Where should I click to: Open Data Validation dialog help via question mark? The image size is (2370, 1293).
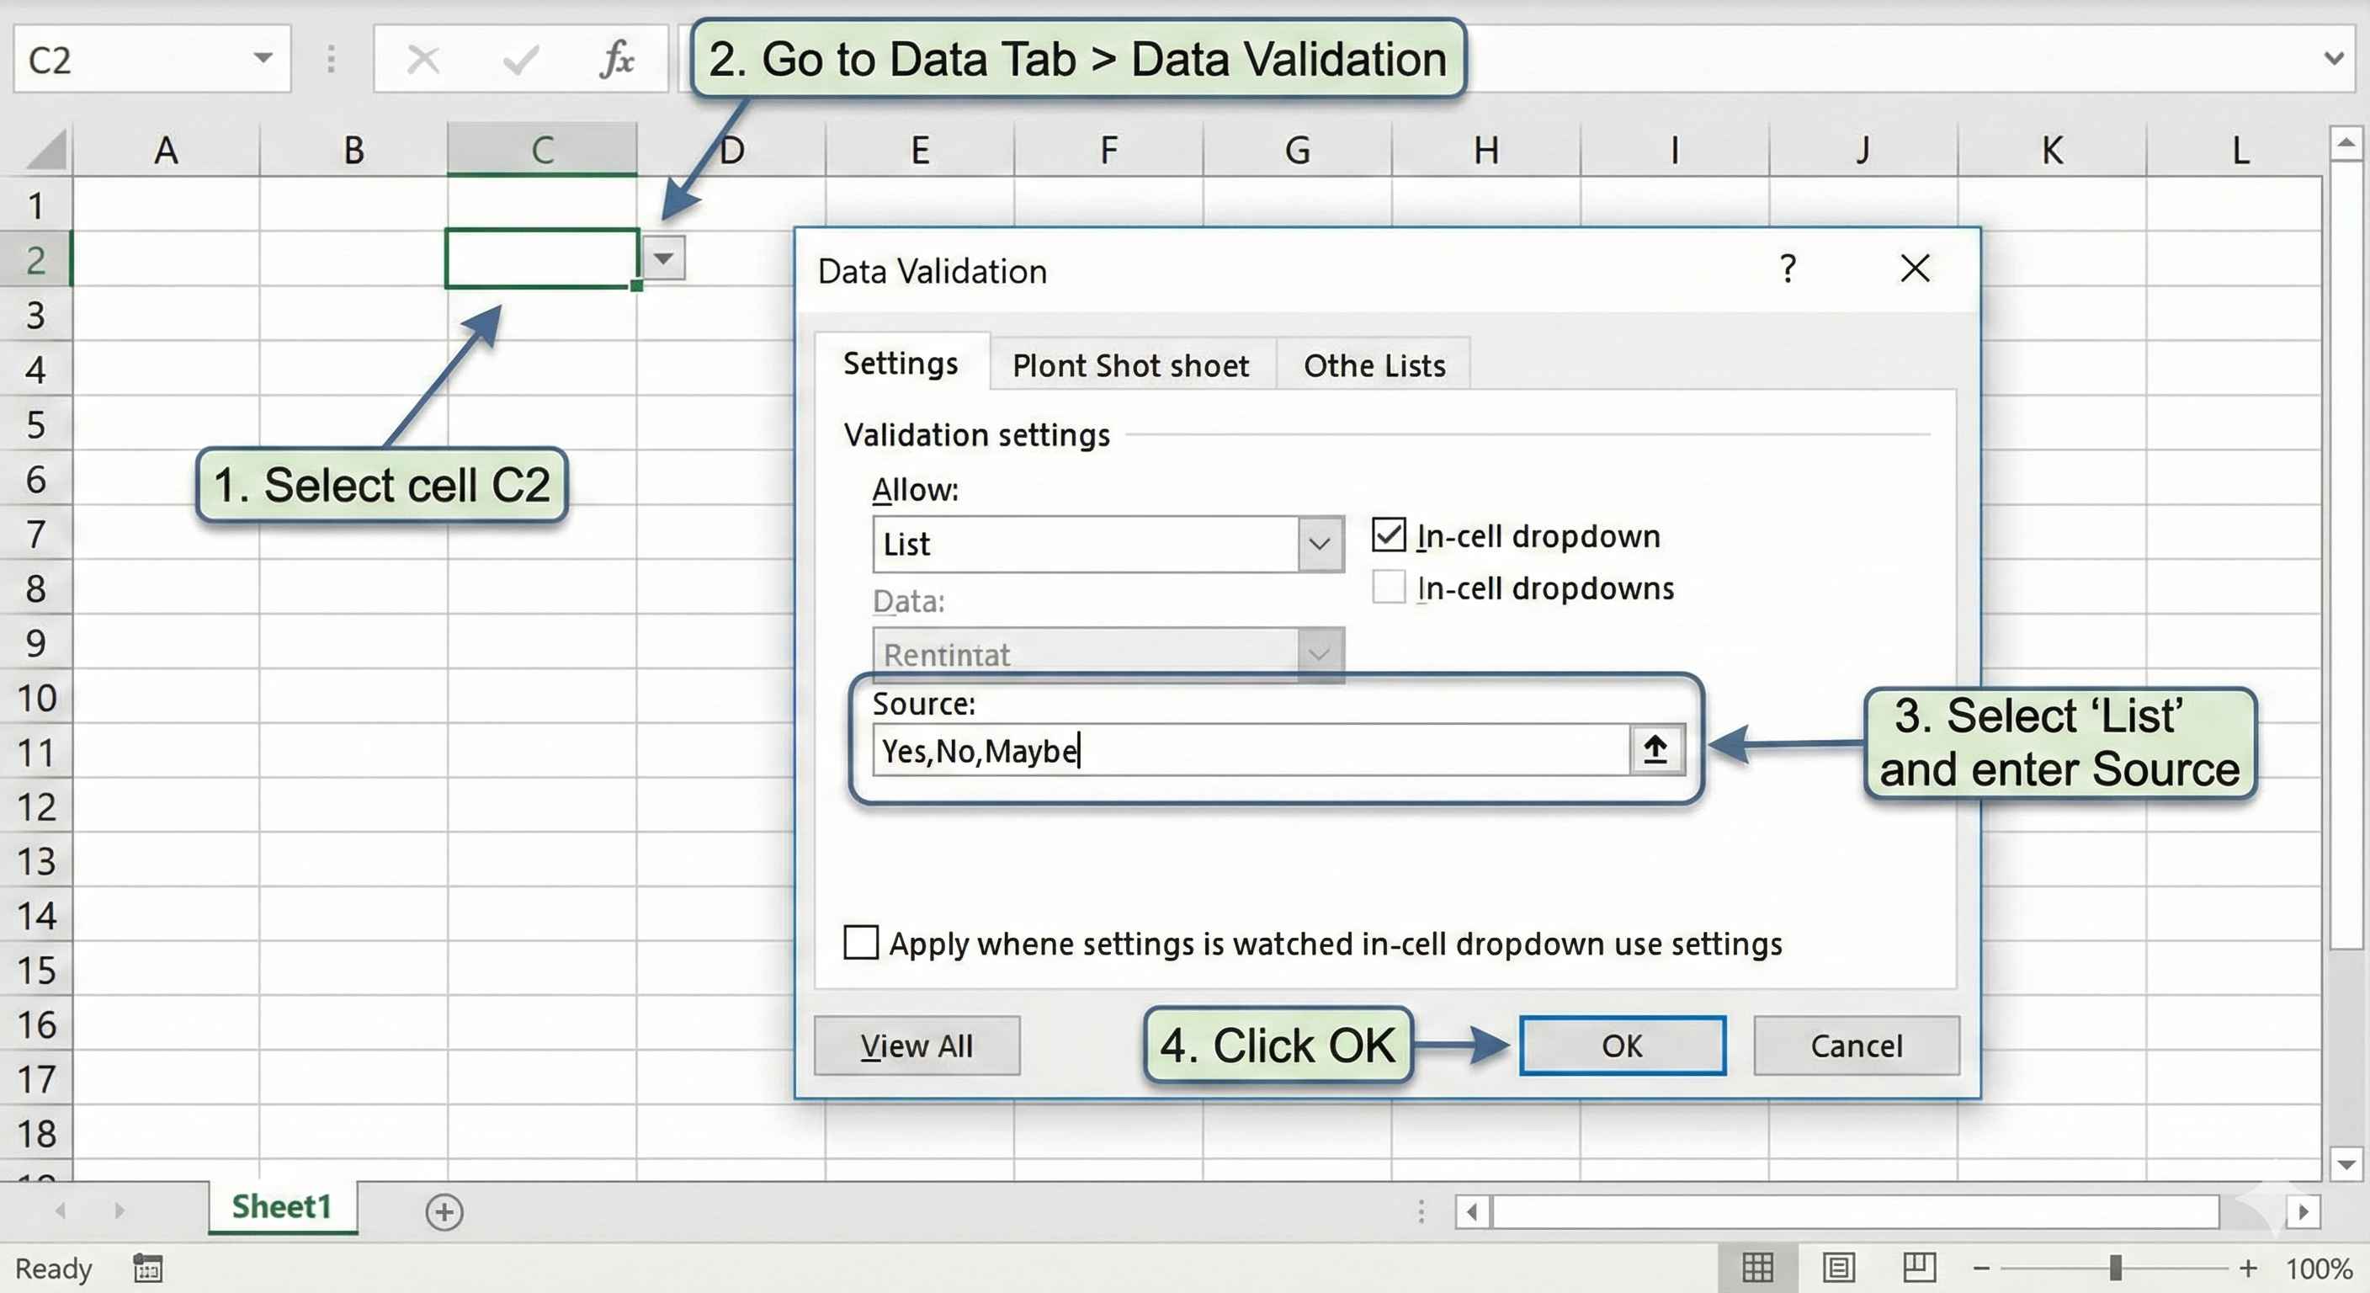(x=1788, y=269)
